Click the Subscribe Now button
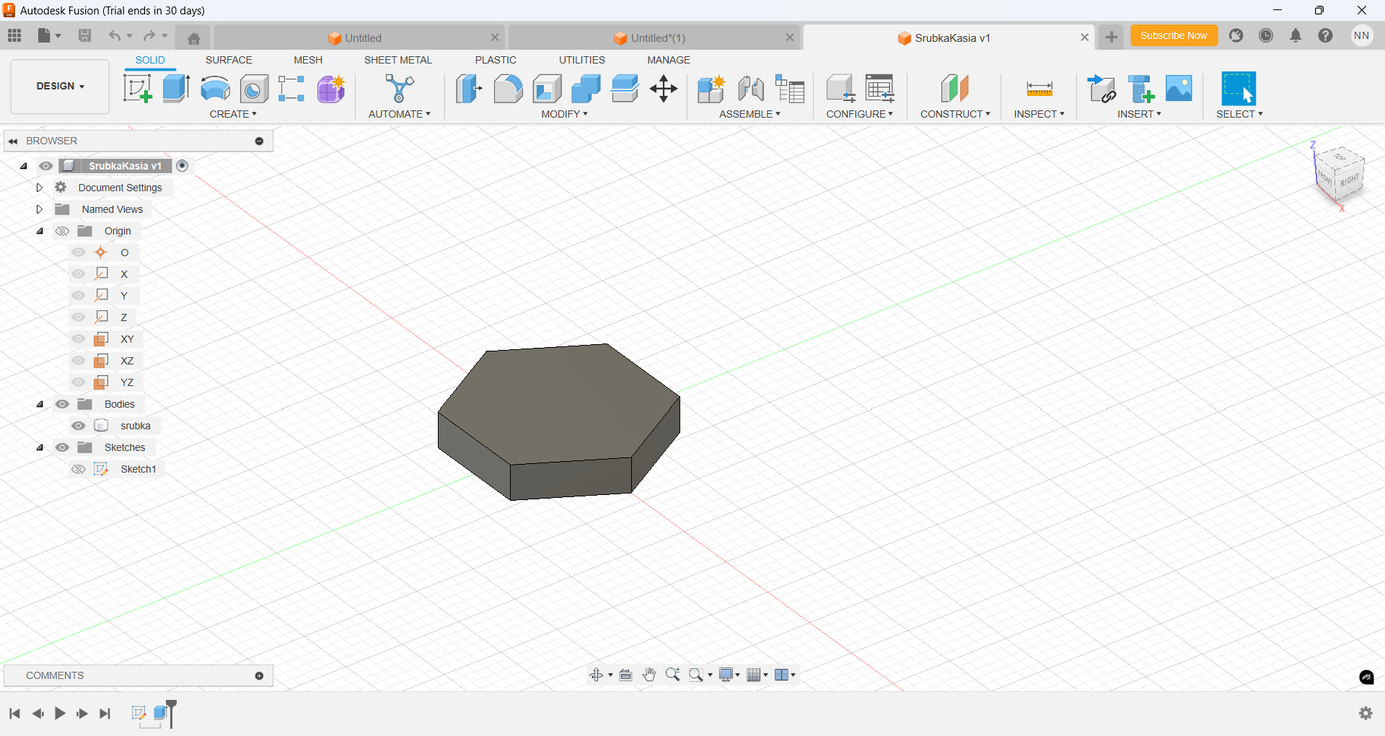1385x736 pixels. tap(1174, 35)
